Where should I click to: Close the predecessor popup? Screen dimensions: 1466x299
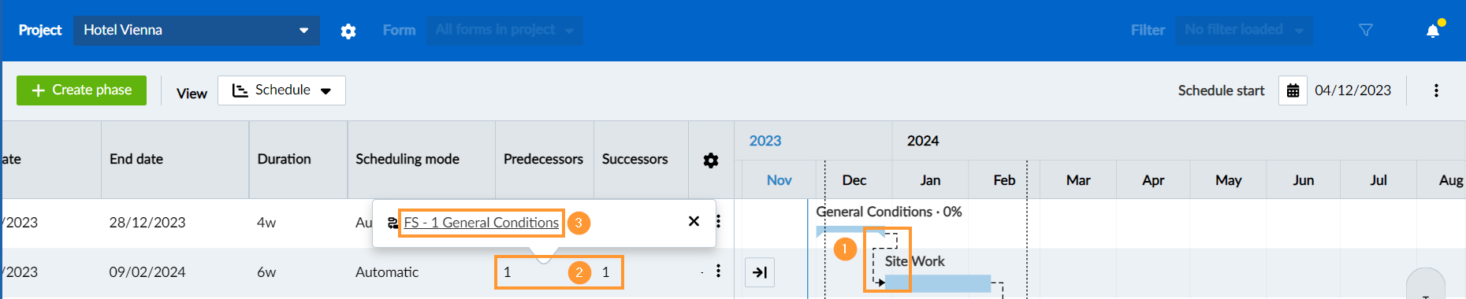694,222
